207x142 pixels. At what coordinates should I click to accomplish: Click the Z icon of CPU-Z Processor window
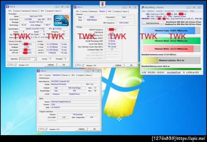point(8,7)
